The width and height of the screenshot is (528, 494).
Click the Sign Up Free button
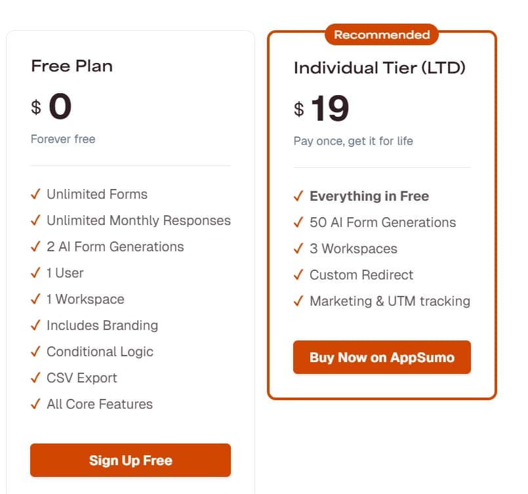coord(131,460)
